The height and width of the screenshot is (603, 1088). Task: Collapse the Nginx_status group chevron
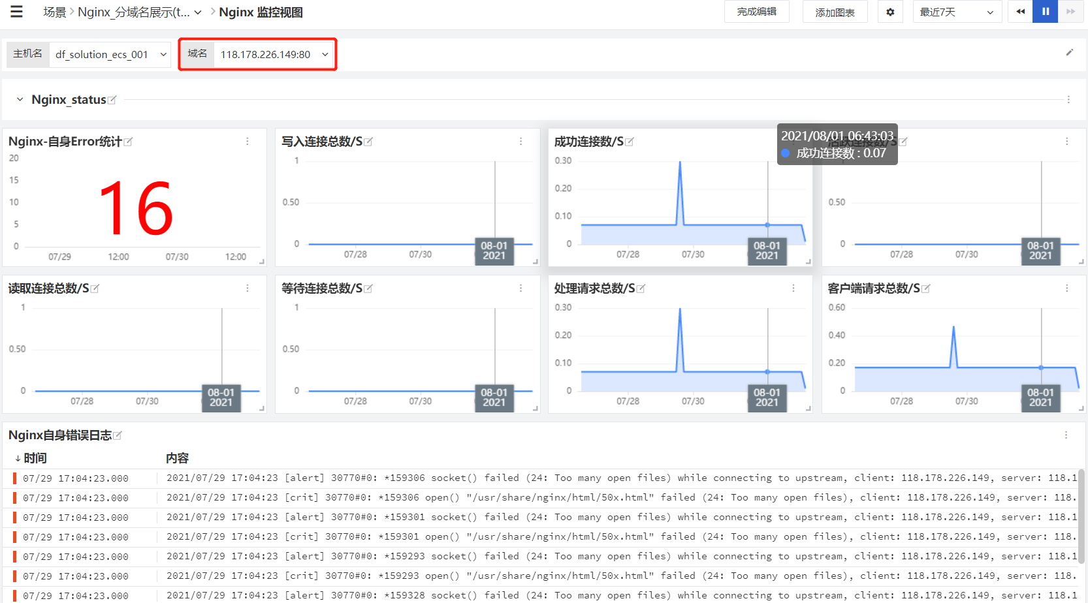coord(20,99)
